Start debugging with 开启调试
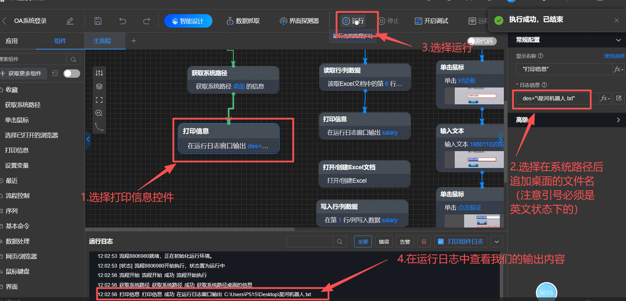Viewport: 626px width, 301px height. click(x=431, y=21)
